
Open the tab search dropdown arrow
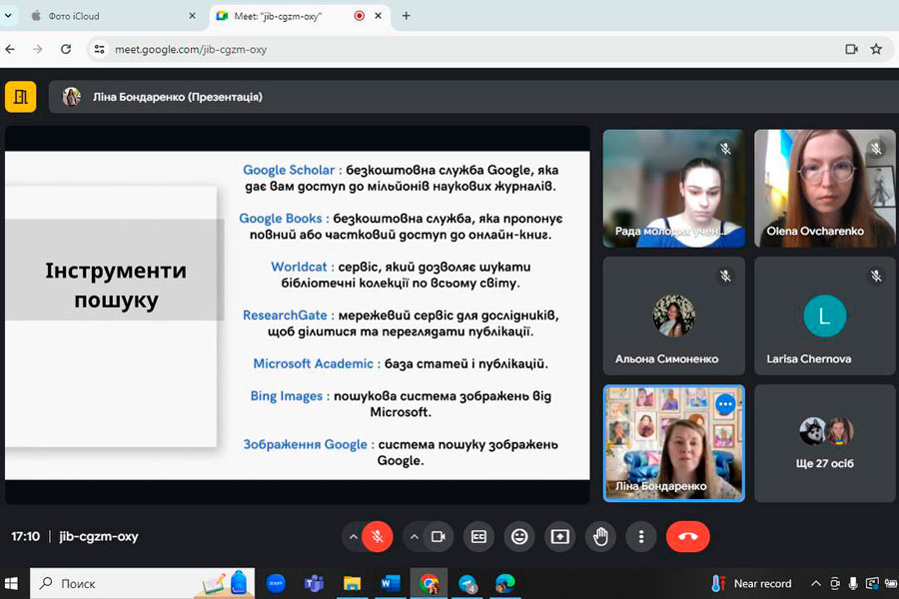(8, 16)
